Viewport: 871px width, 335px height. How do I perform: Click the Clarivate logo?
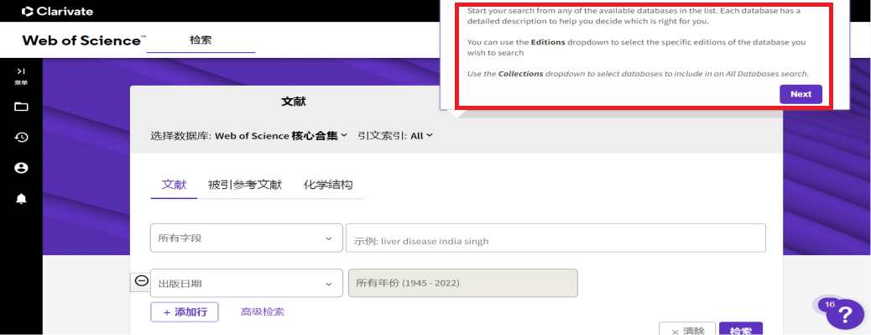pyautogui.click(x=57, y=11)
